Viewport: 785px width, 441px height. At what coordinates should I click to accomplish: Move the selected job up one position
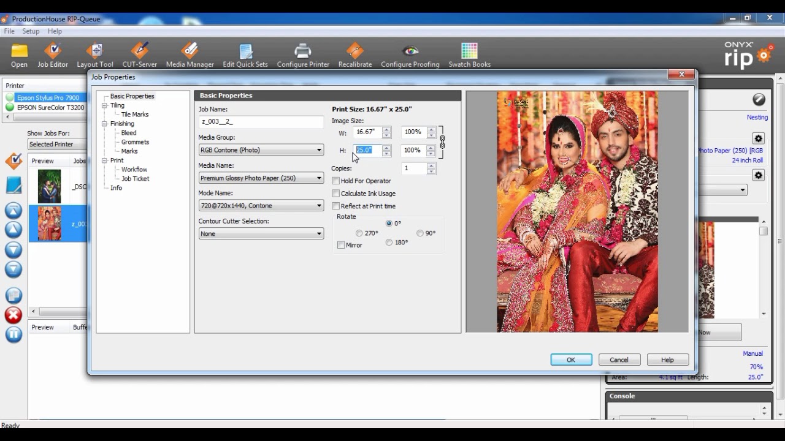pos(13,230)
